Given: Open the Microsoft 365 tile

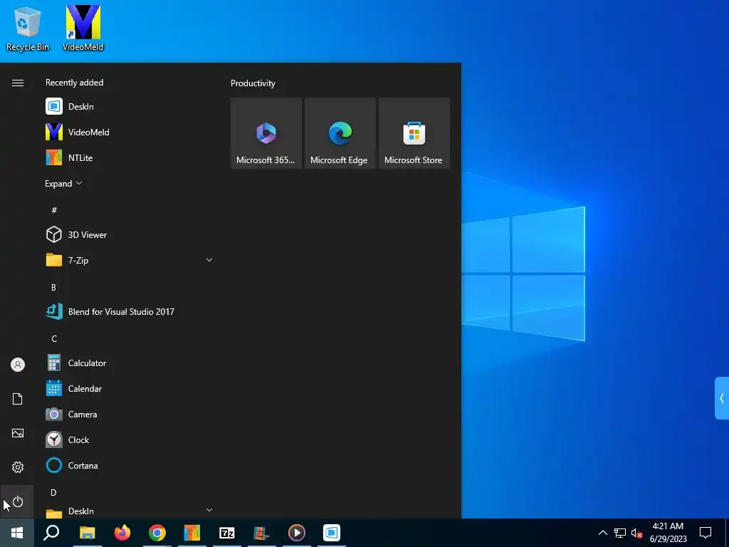Looking at the screenshot, I should tap(266, 133).
